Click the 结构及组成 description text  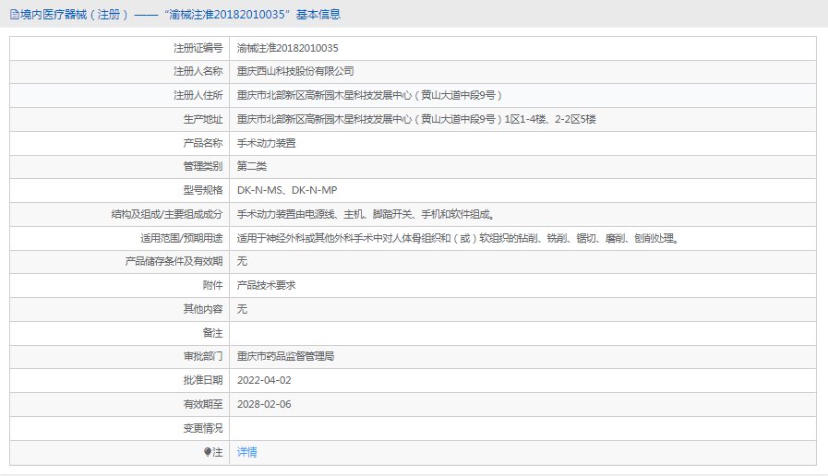[366, 214]
